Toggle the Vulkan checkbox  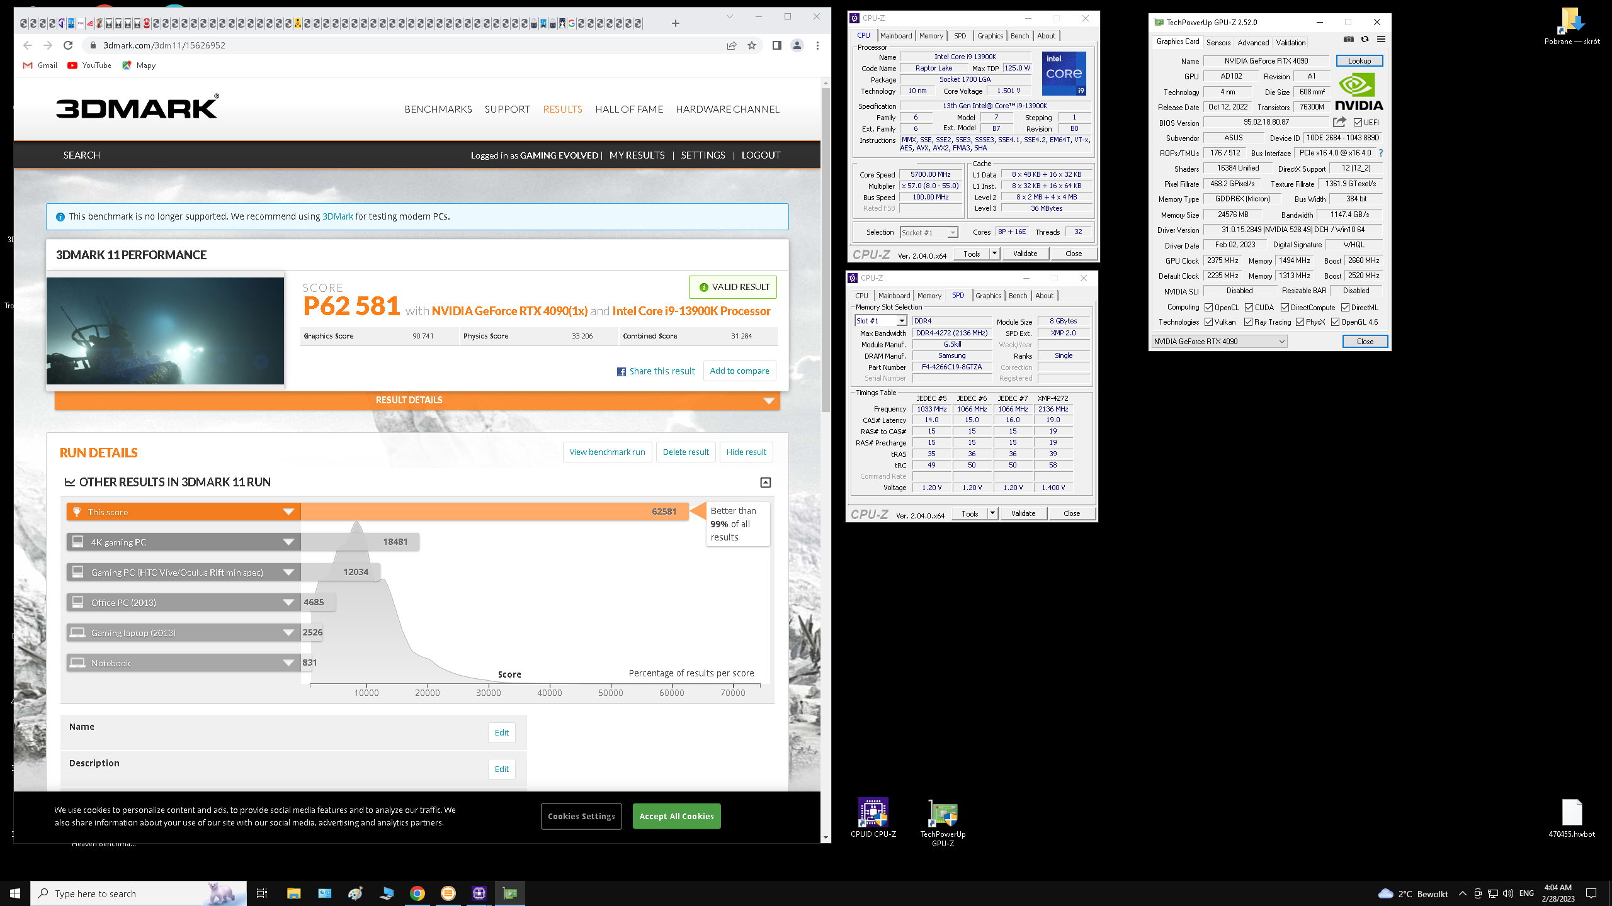[1208, 322]
